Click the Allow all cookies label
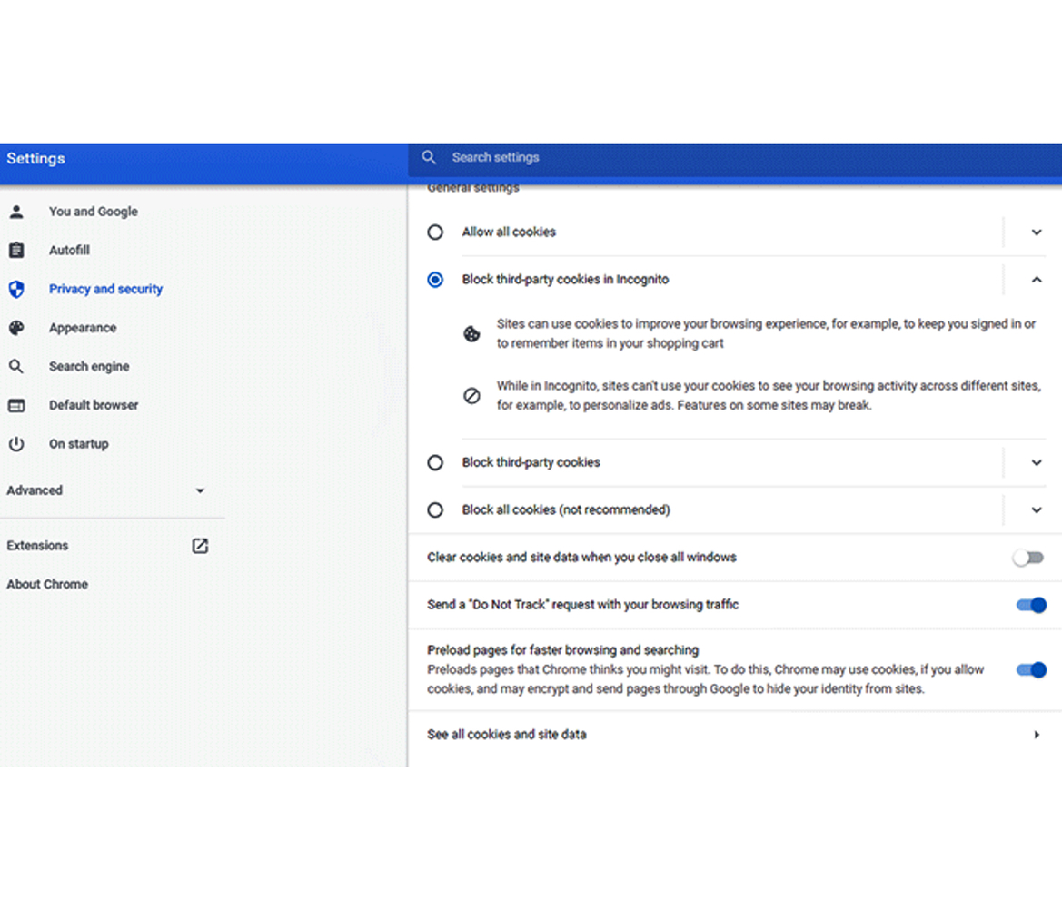 click(x=509, y=232)
